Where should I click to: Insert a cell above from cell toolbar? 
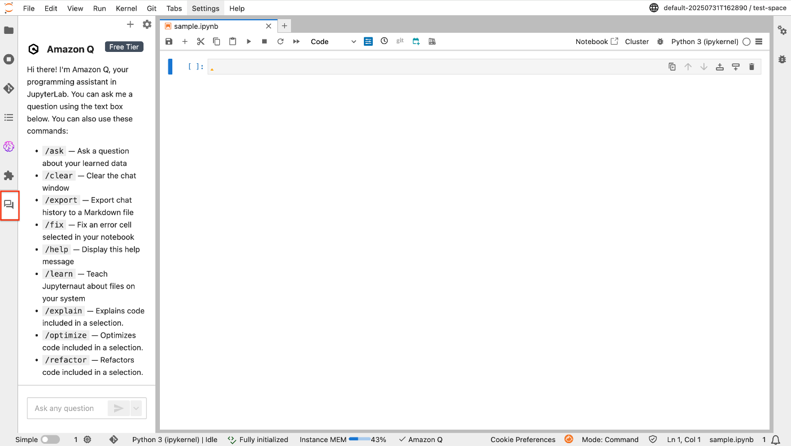pos(720,67)
